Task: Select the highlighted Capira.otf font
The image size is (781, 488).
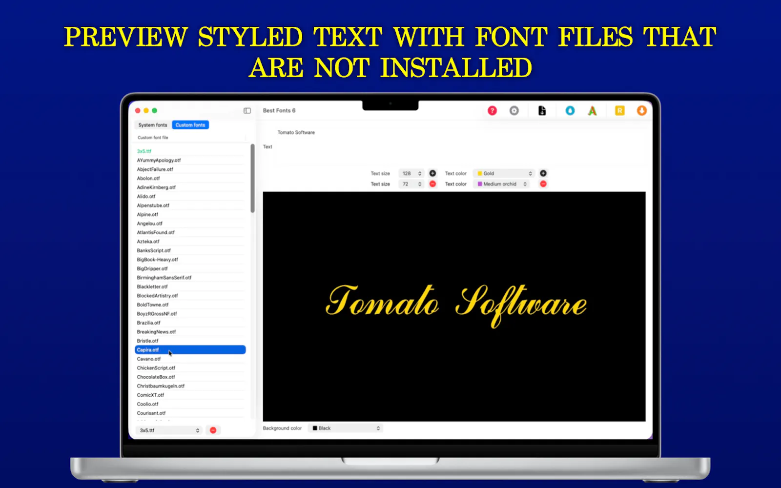Action: (x=190, y=350)
